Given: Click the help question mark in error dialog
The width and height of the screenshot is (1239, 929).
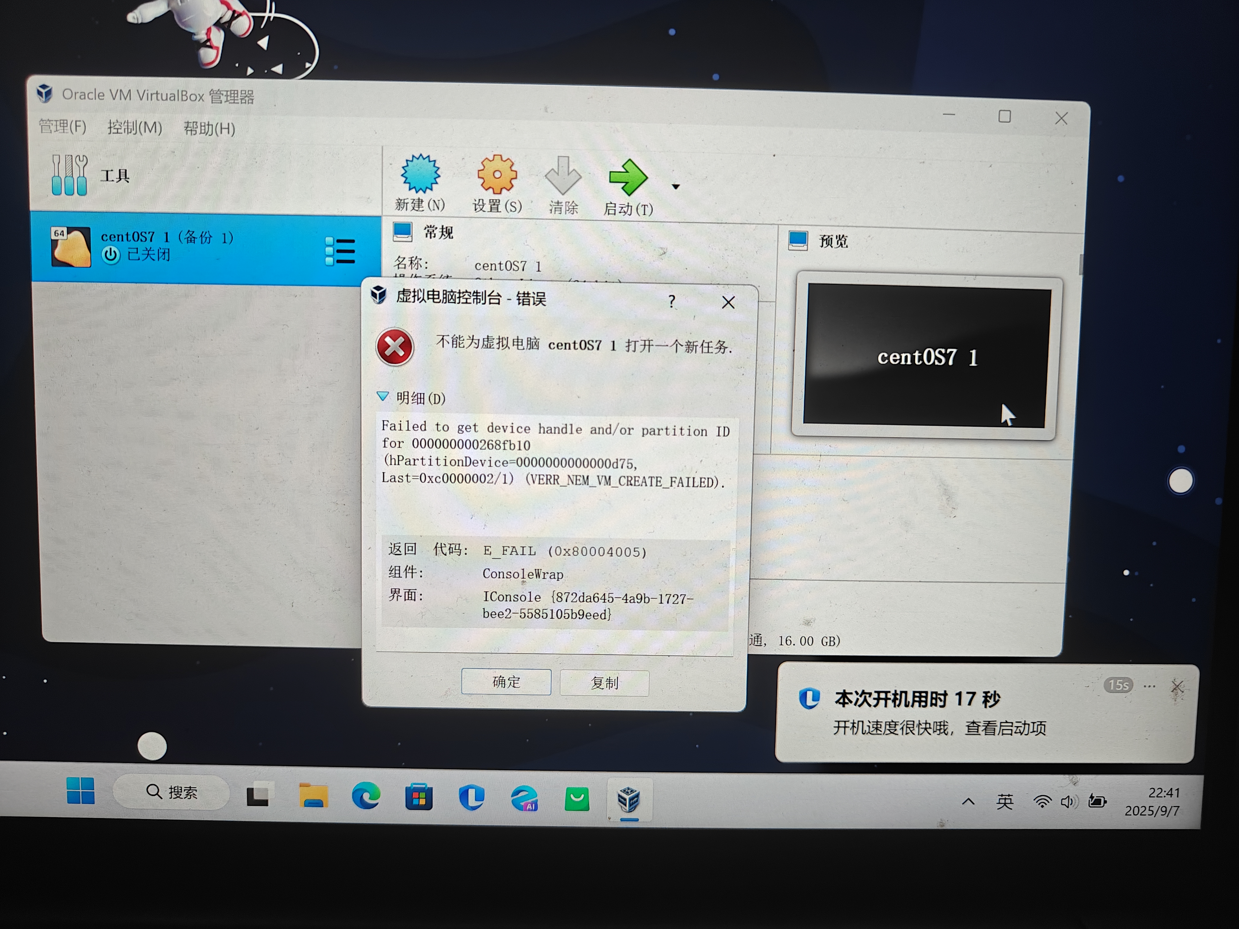Looking at the screenshot, I should 672,302.
